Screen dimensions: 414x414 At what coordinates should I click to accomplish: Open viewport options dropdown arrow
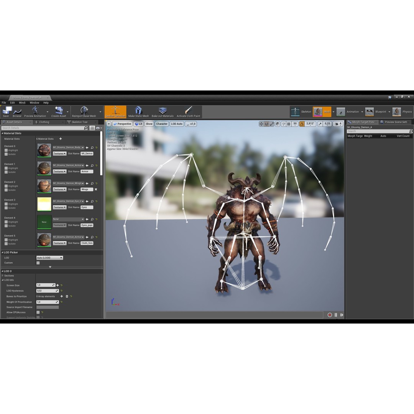(x=109, y=124)
